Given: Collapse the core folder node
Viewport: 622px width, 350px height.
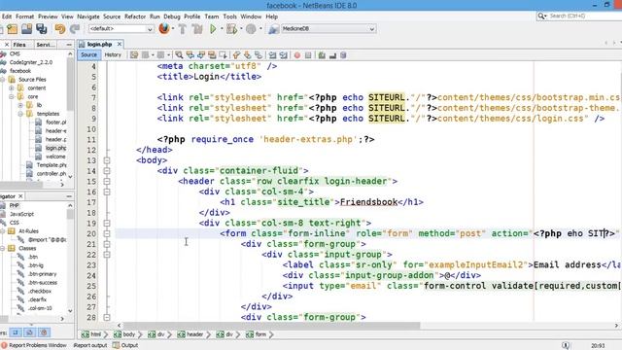Looking at the screenshot, I should click(x=12, y=97).
